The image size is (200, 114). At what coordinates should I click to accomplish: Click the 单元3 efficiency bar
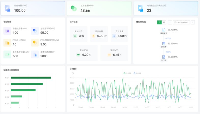point(23,90)
